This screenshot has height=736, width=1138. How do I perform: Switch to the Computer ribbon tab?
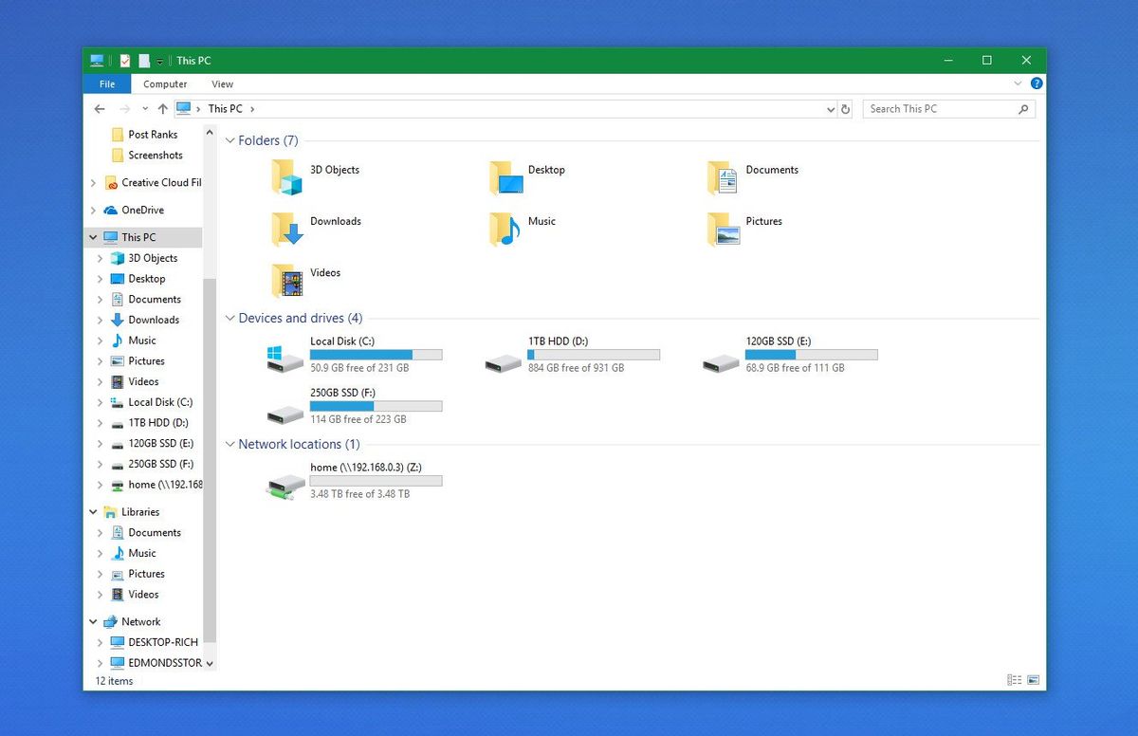165,83
